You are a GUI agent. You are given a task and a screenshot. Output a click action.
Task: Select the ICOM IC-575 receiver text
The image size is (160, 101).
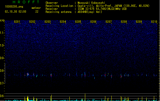pyautogui.click(x=102, y=9)
